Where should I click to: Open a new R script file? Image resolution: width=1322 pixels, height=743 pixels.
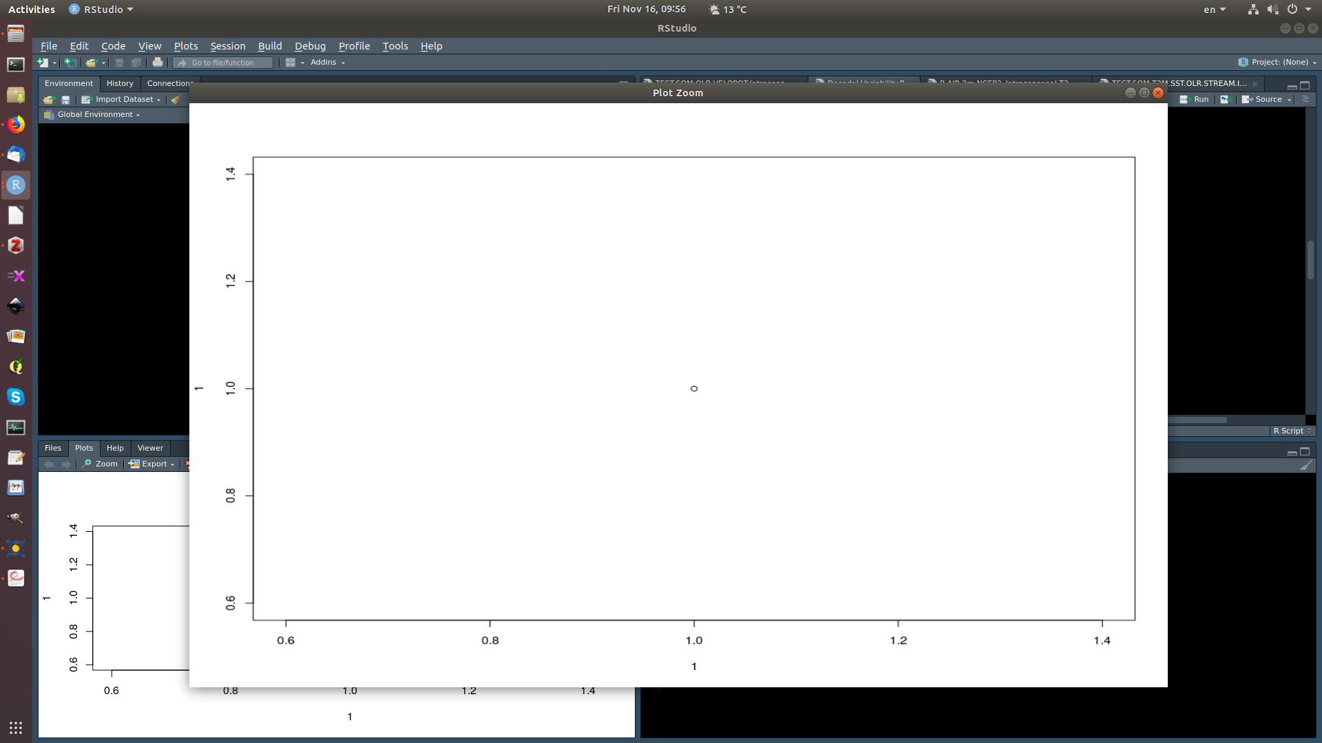pyautogui.click(x=41, y=62)
